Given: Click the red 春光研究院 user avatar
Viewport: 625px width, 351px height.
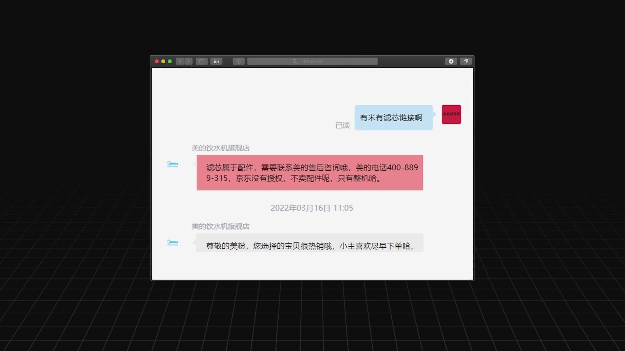Looking at the screenshot, I should (451, 114).
